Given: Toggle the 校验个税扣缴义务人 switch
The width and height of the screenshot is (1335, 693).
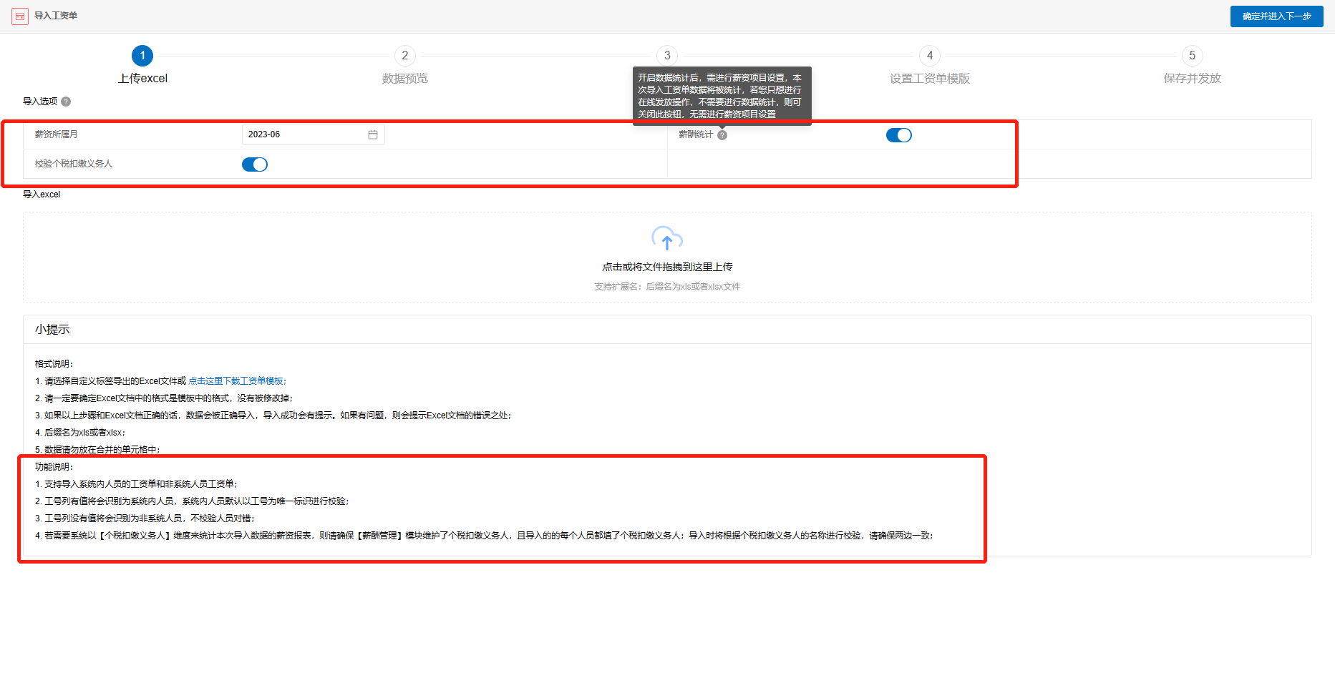Looking at the screenshot, I should click(255, 164).
